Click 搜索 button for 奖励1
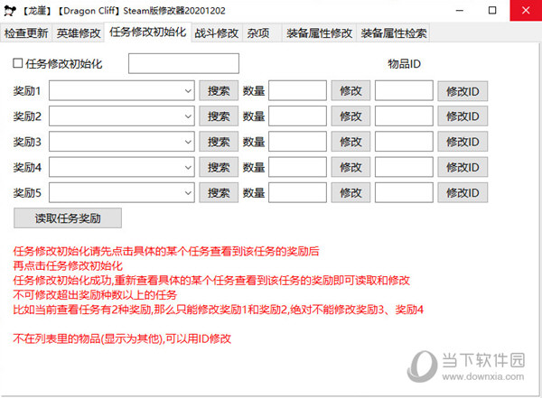The width and height of the screenshot is (542, 398). tap(219, 91)
